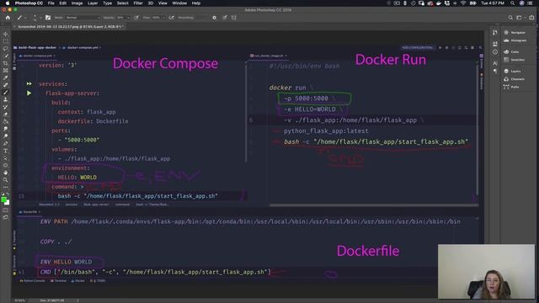The height and width of the screenshot is (303, 539).
Task: Open the Swatches panel
Action: [515, 60]
